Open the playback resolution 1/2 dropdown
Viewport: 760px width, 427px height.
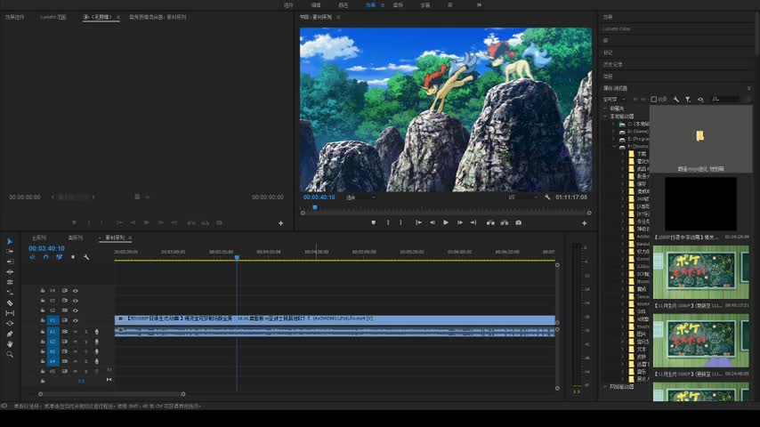pos(522,197)
